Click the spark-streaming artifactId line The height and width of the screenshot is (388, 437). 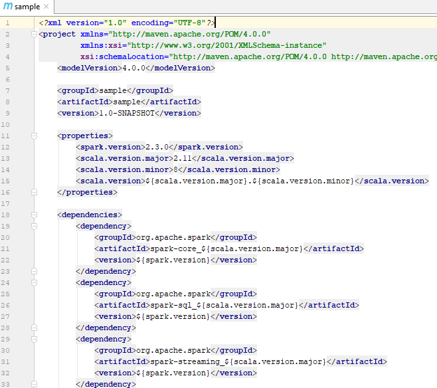click(240, 362)
